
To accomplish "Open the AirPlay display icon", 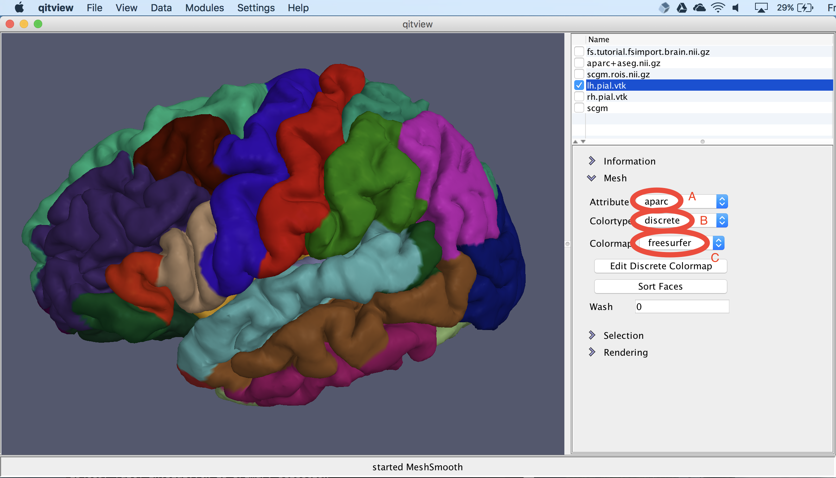I will 761,8.
